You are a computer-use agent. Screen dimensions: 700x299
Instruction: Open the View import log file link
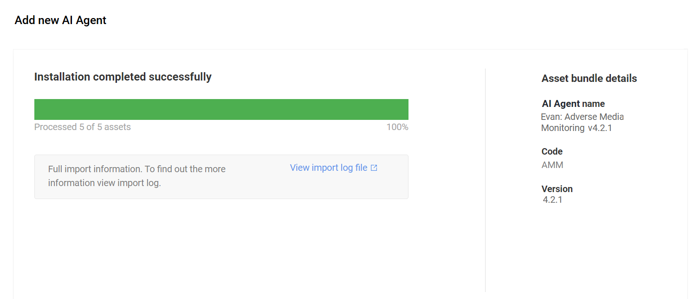[333, 168]
